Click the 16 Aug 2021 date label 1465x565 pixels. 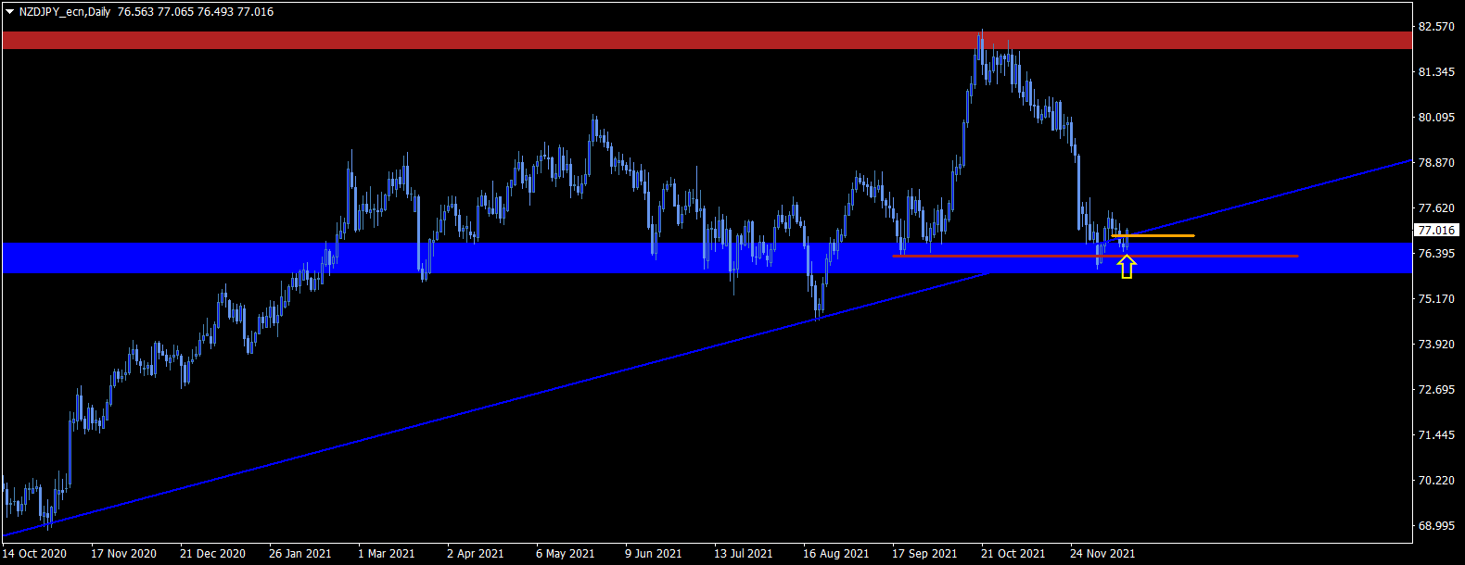point(835,554)
